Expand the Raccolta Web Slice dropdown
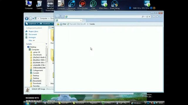Viewport: 188px width, 105px height. click(85, 24)
